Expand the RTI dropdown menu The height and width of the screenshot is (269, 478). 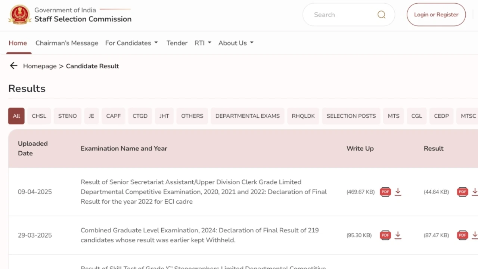(x=203, y=43)
